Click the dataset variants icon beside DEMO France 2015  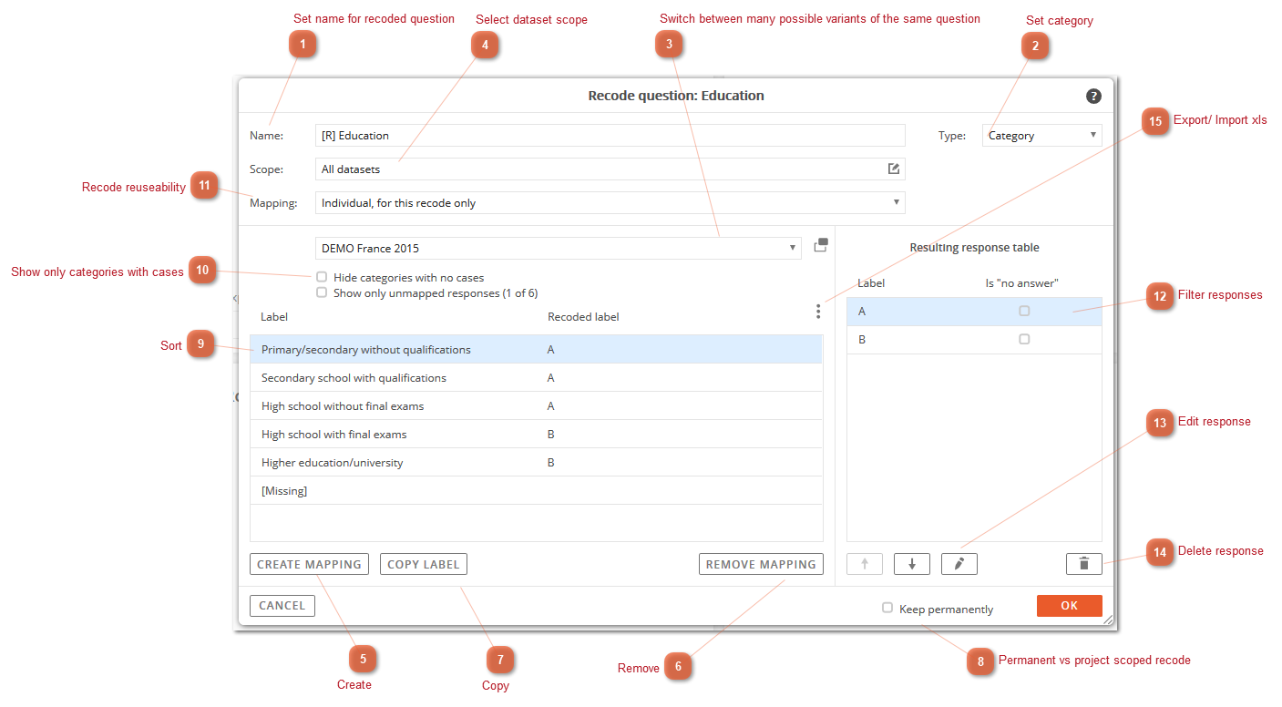[820, 245]
